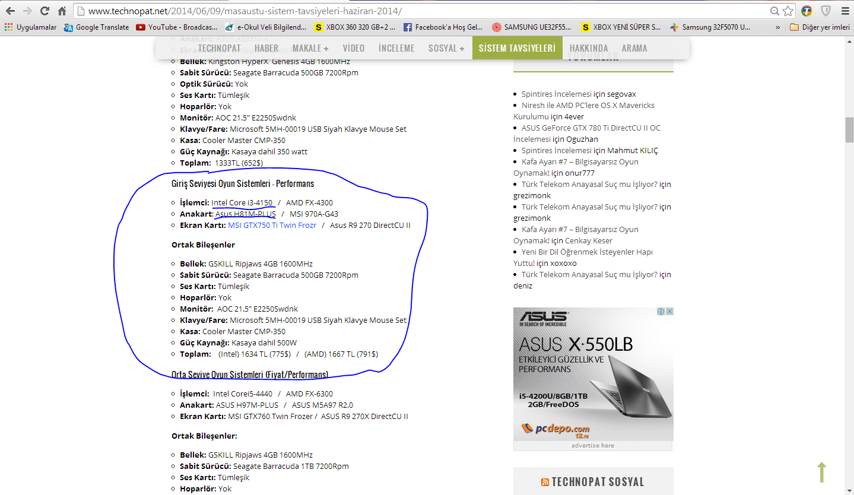854x495 pixels.
Task: Open the İNCELEME section
Action: [396, 48]
